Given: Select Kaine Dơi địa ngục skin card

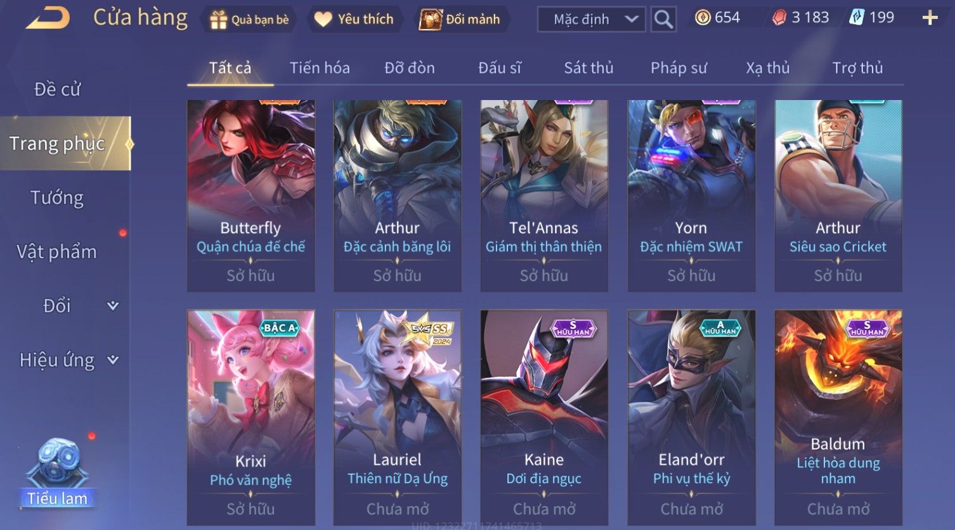Looking at the screenshot, I should click(x=544, y=417).
